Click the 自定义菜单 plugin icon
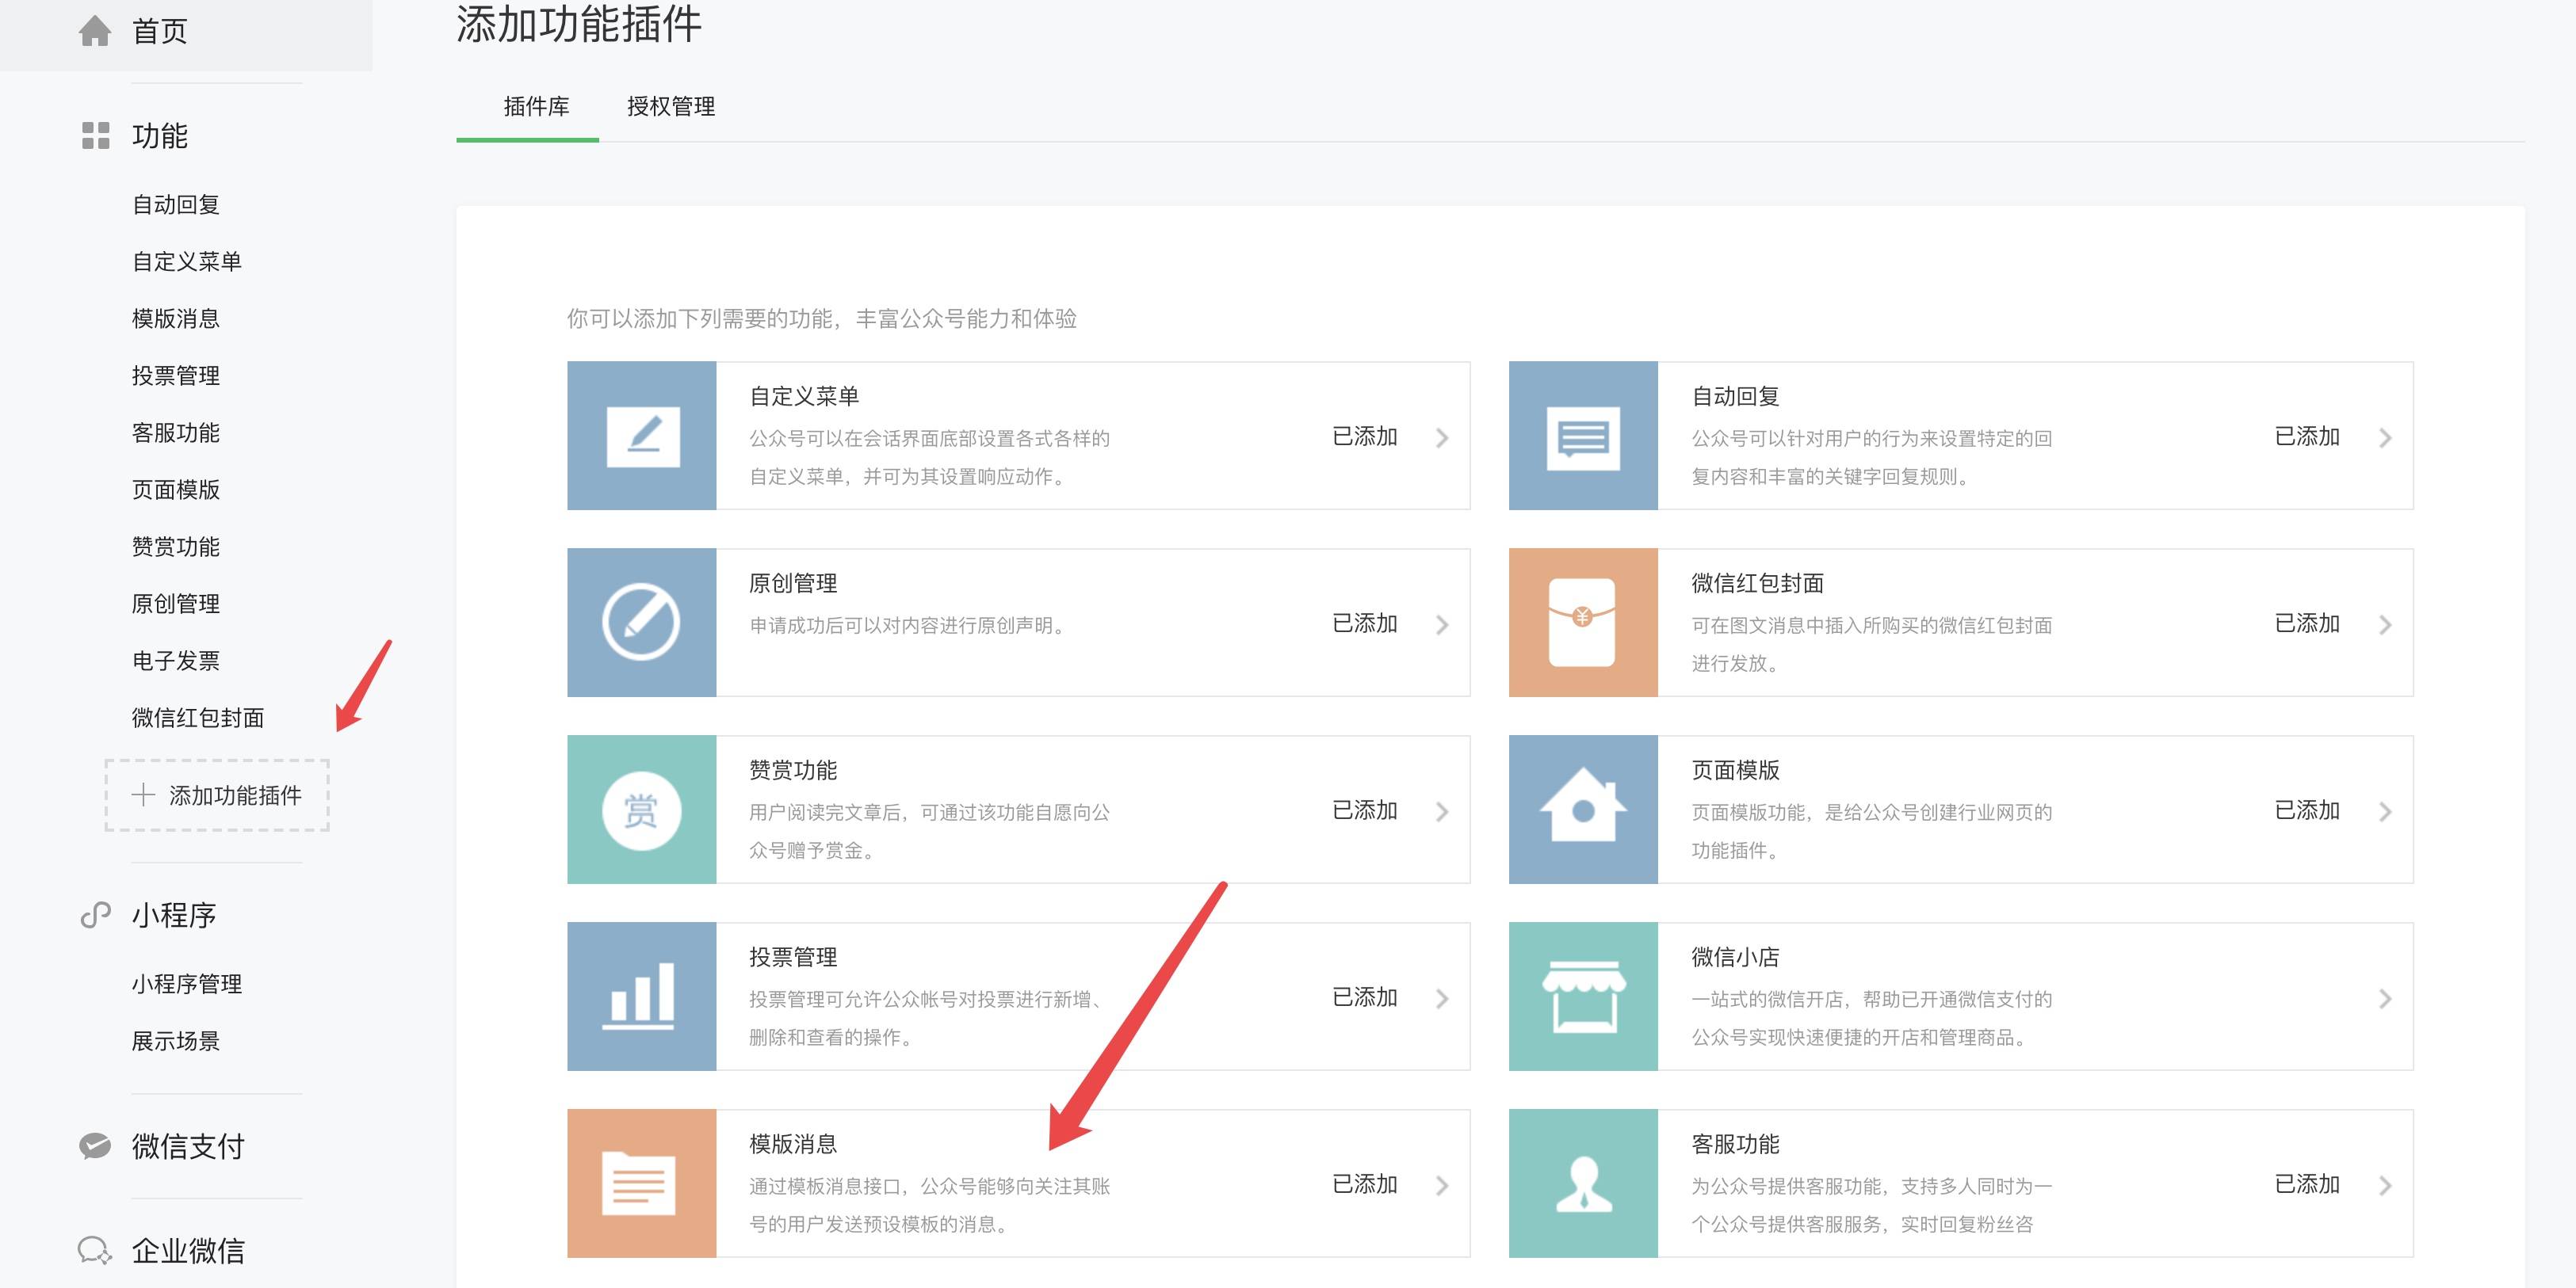Image resolution: width=2576 pixels, height=1288 pixels. tap(640, 439)
